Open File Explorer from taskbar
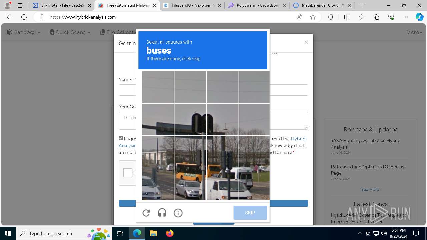427x240 pixels. point(153,233)
